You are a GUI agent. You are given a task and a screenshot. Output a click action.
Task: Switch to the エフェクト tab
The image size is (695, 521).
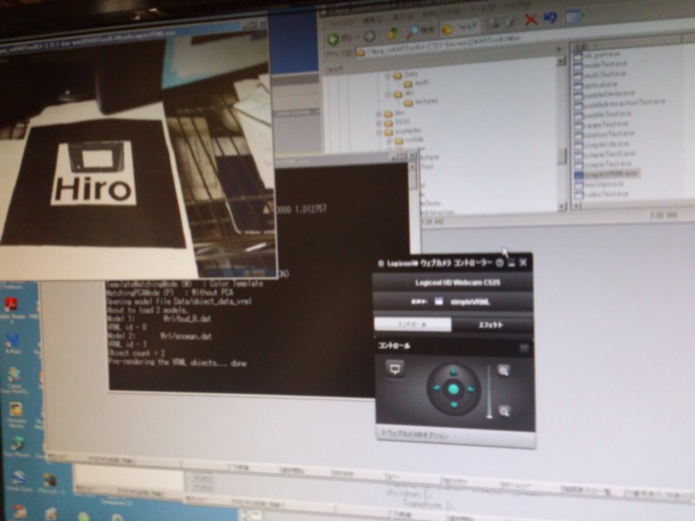[x=492, y=325]
